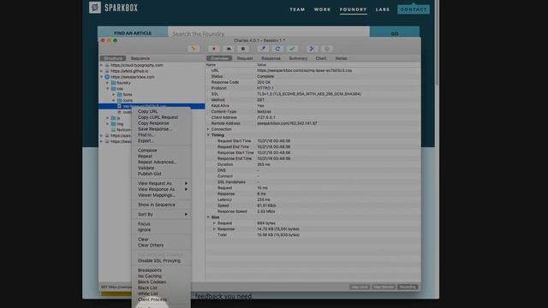Choose Export... from context menu
The height and width of the screenshot is (308, 548).
click(146, 140)
